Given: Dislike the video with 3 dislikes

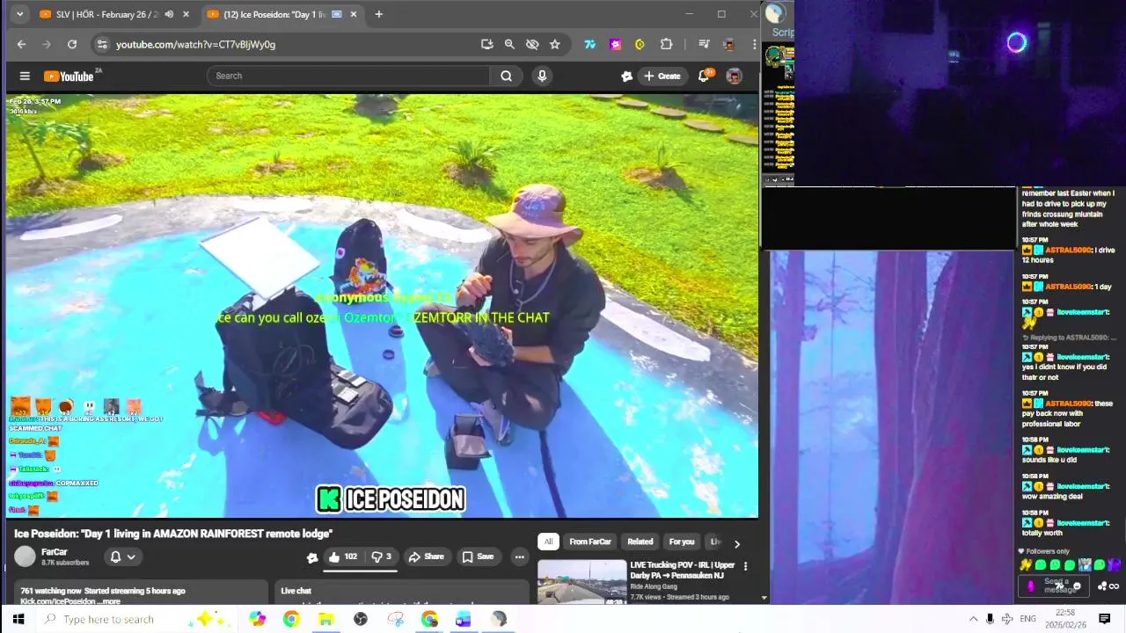Looking at the screenshot, I should click(x=381, y=557).
